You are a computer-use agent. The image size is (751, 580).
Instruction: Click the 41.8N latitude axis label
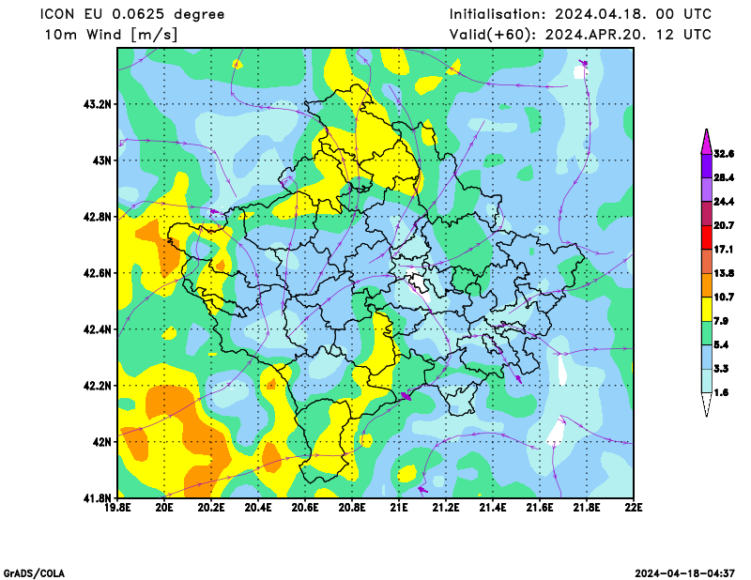[98, 498]
